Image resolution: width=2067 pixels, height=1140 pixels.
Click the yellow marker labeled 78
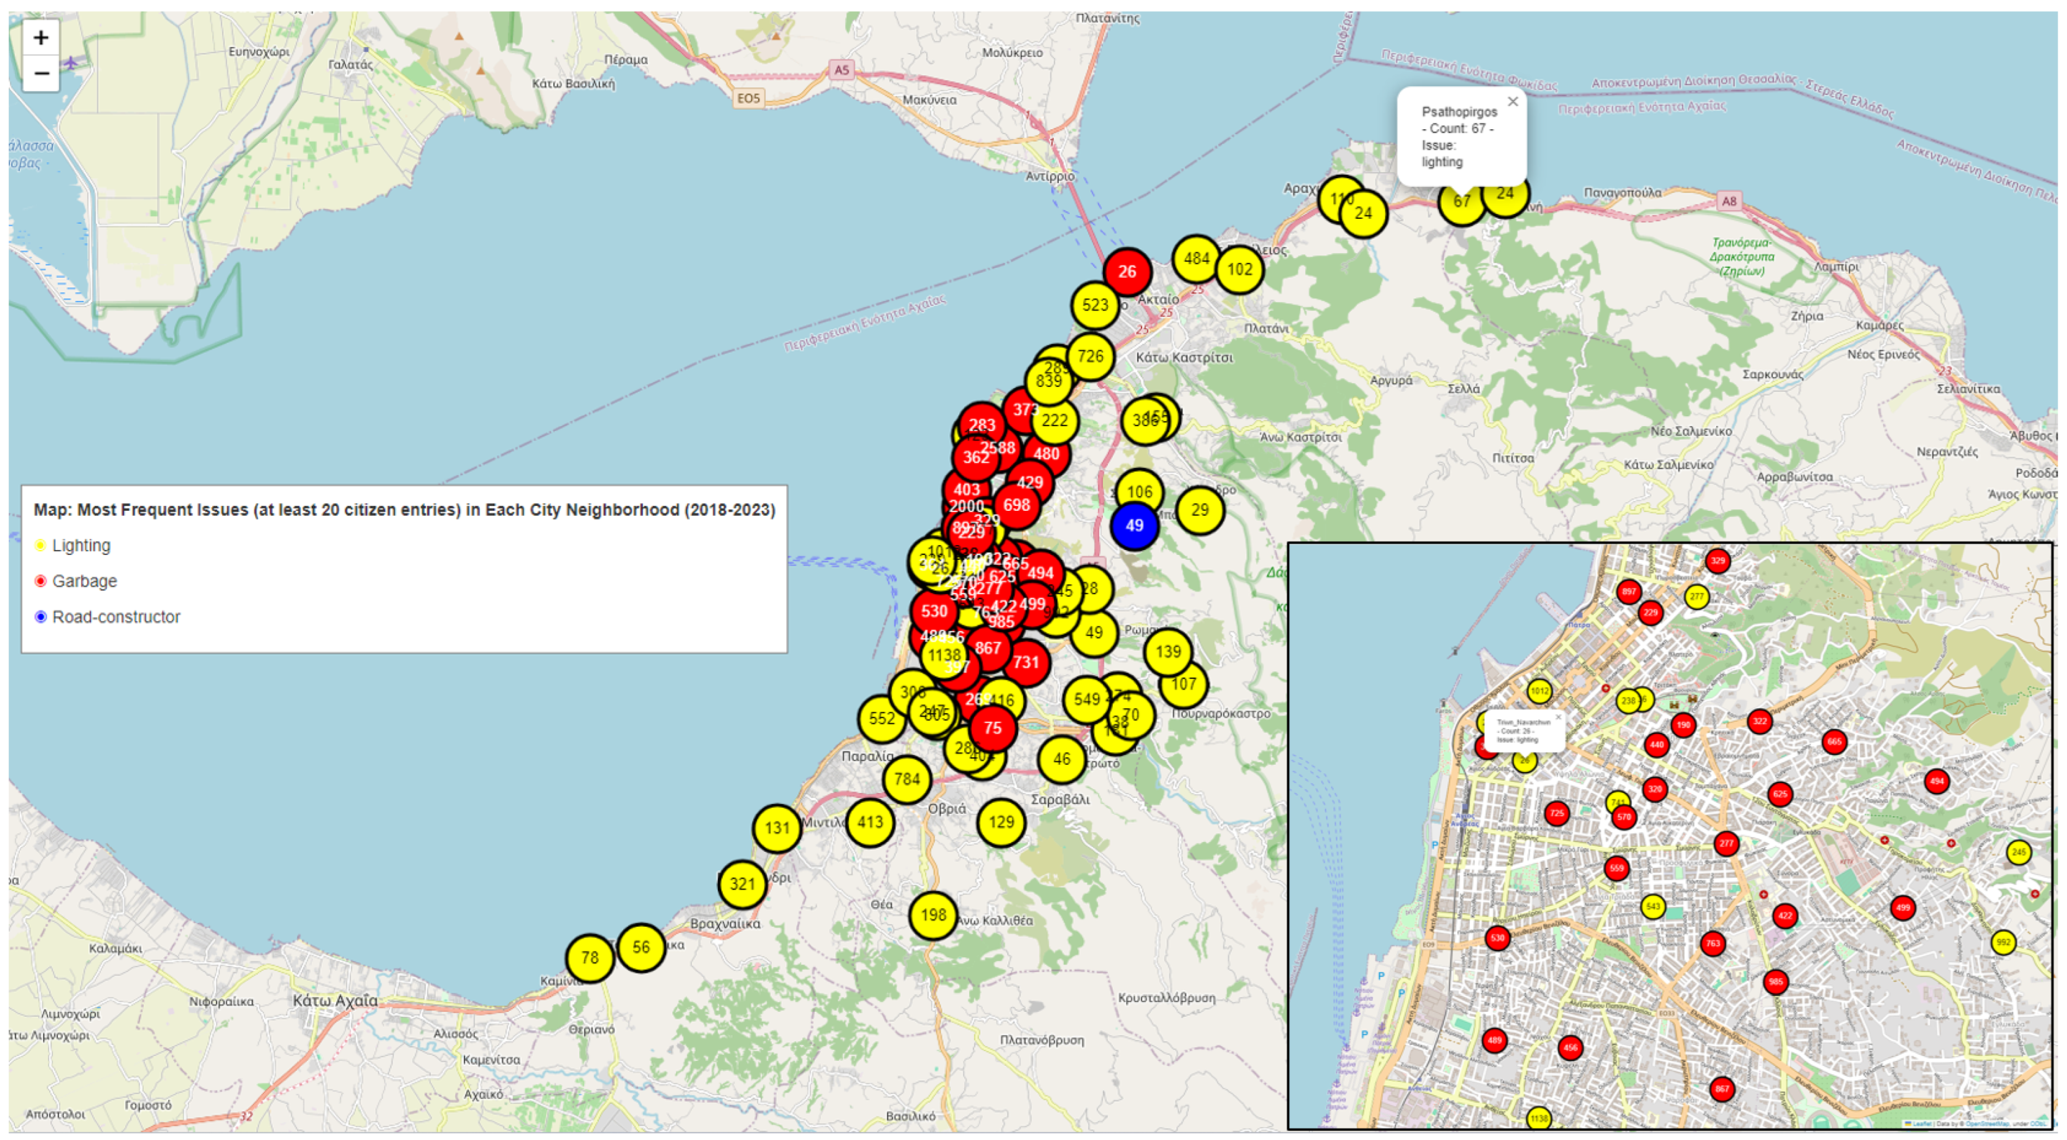590,958
